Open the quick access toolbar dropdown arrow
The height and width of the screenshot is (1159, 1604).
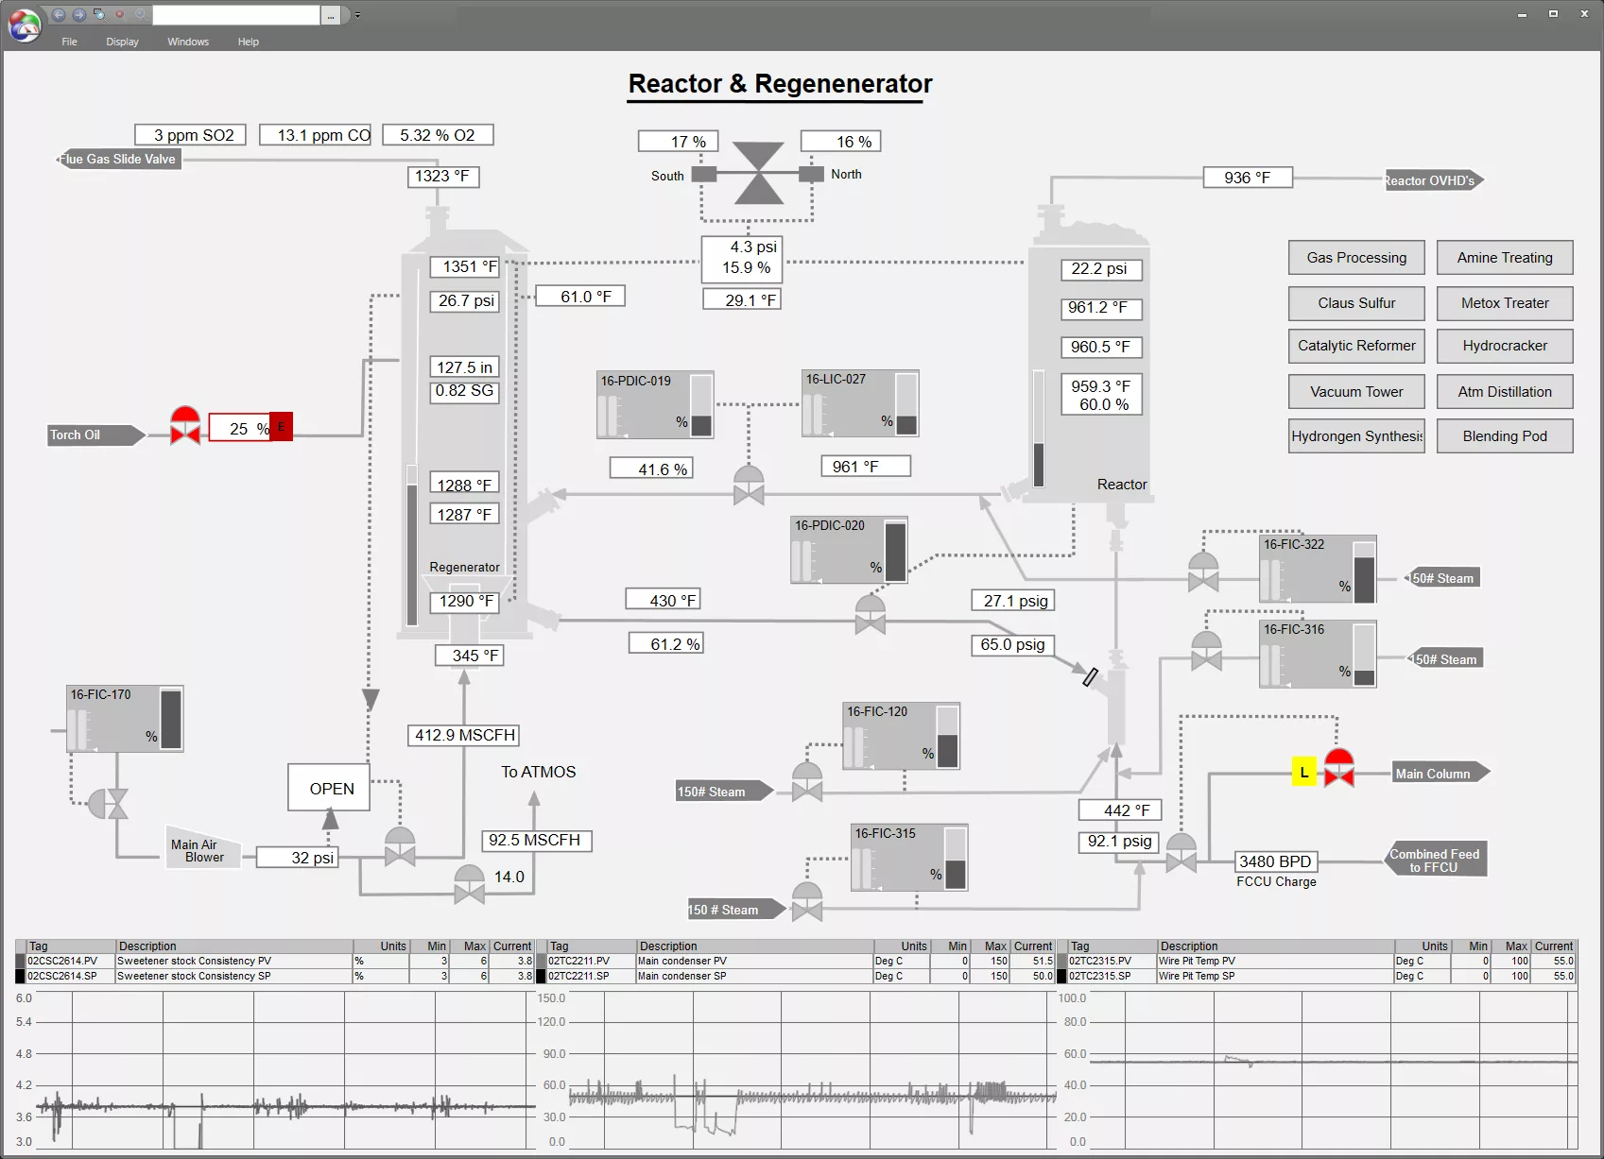click(x=356, y=15)
